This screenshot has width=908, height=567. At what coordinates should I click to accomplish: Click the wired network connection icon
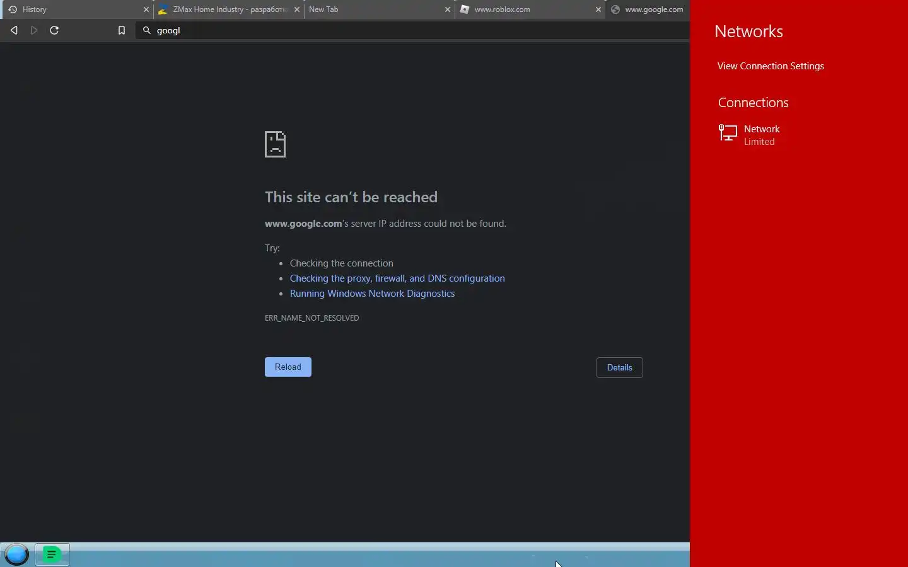tap(728, 133)
